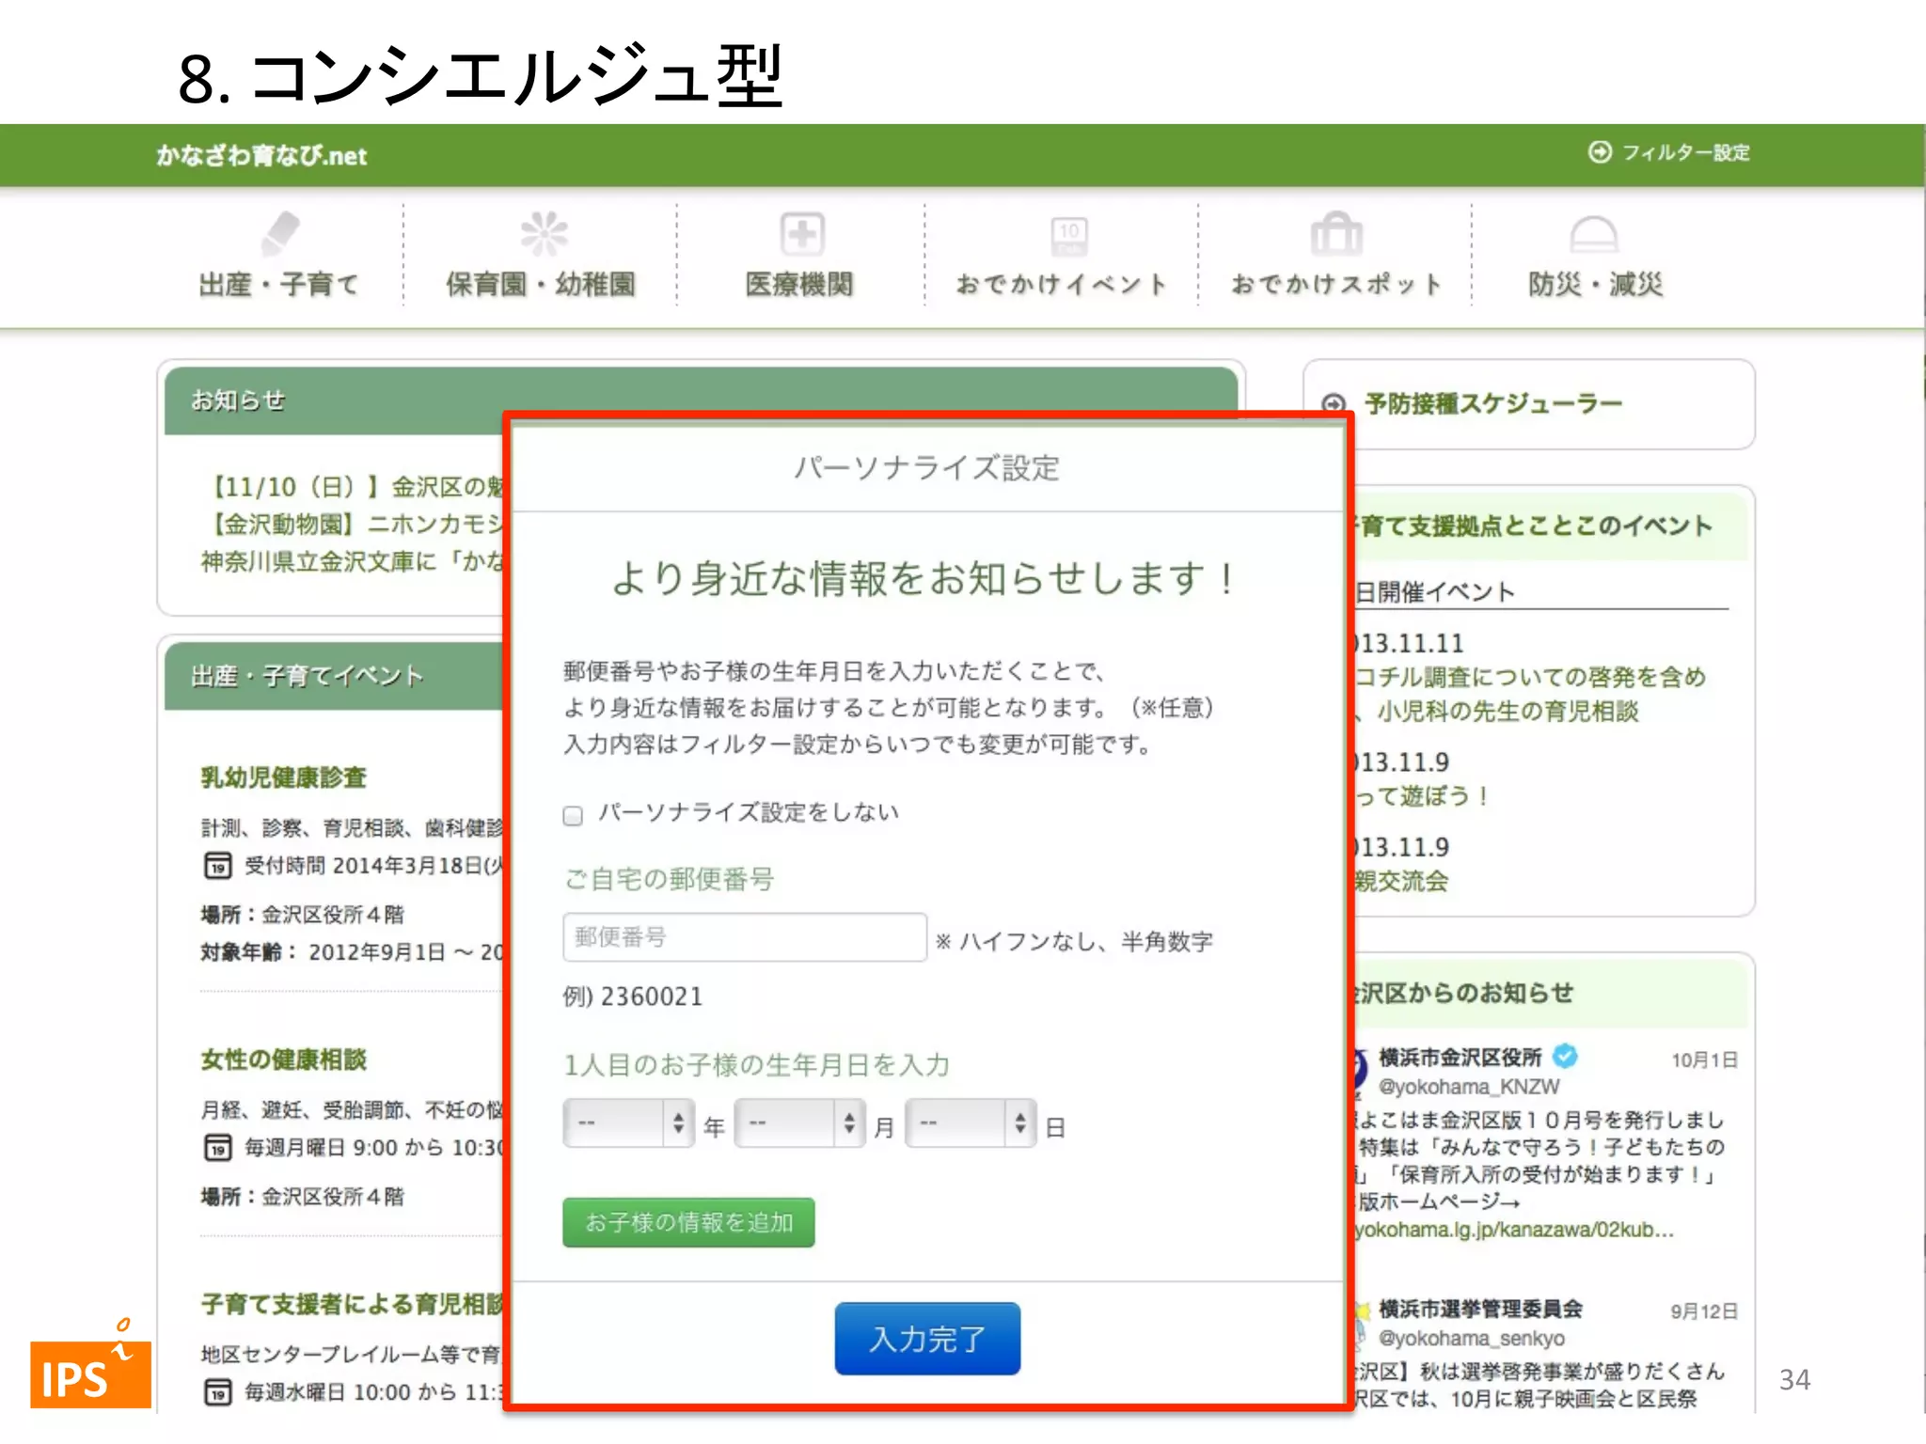
Task: Click the フィルター設定 arrow icon
Action: 1599,152
